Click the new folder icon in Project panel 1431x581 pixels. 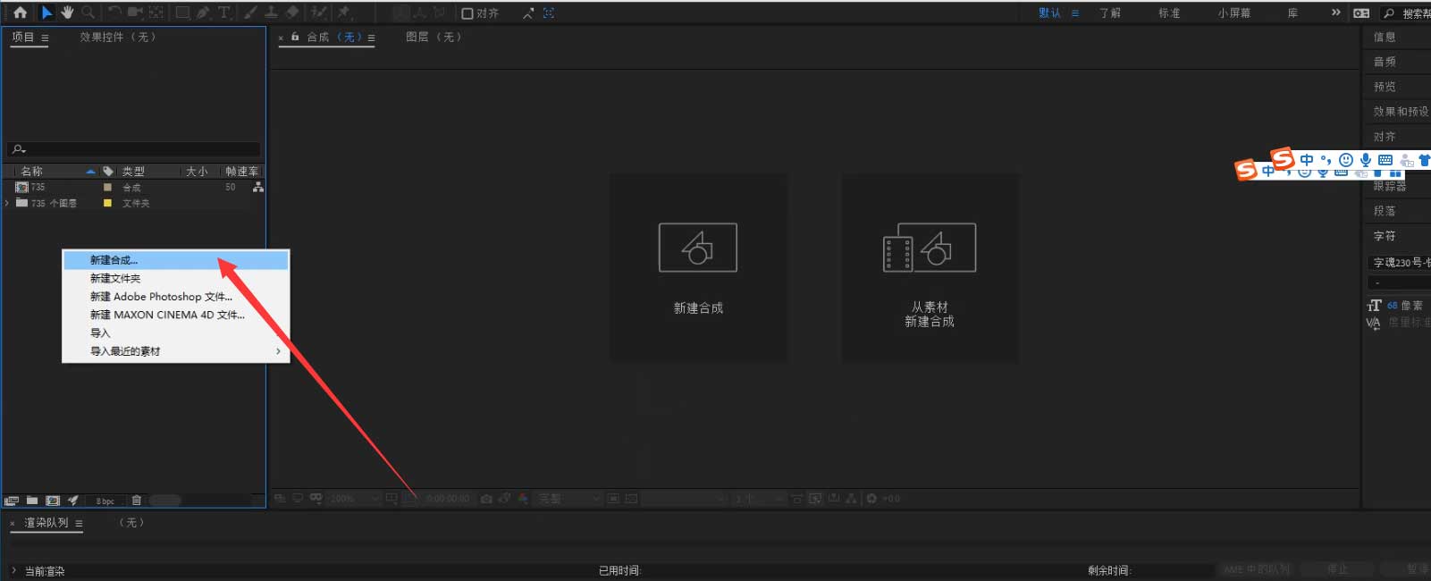32,501
